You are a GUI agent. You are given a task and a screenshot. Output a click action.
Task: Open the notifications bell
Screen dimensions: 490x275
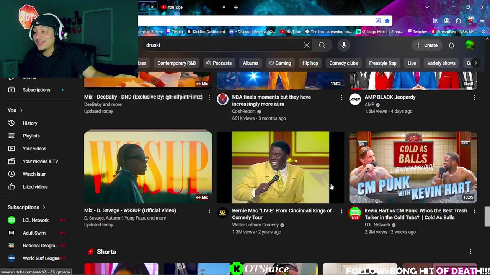[451, 45]
